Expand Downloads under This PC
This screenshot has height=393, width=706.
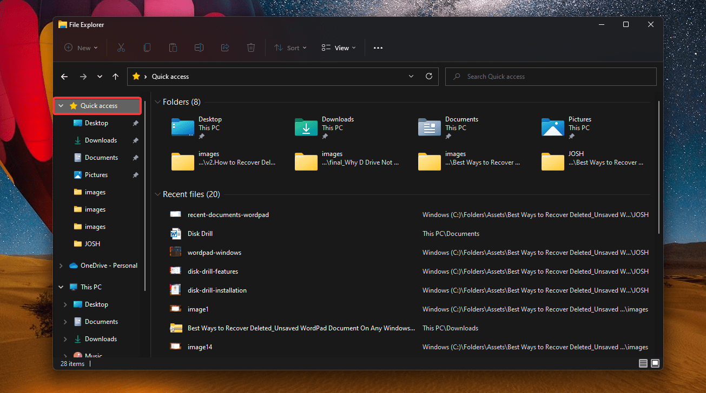(65, 339)
